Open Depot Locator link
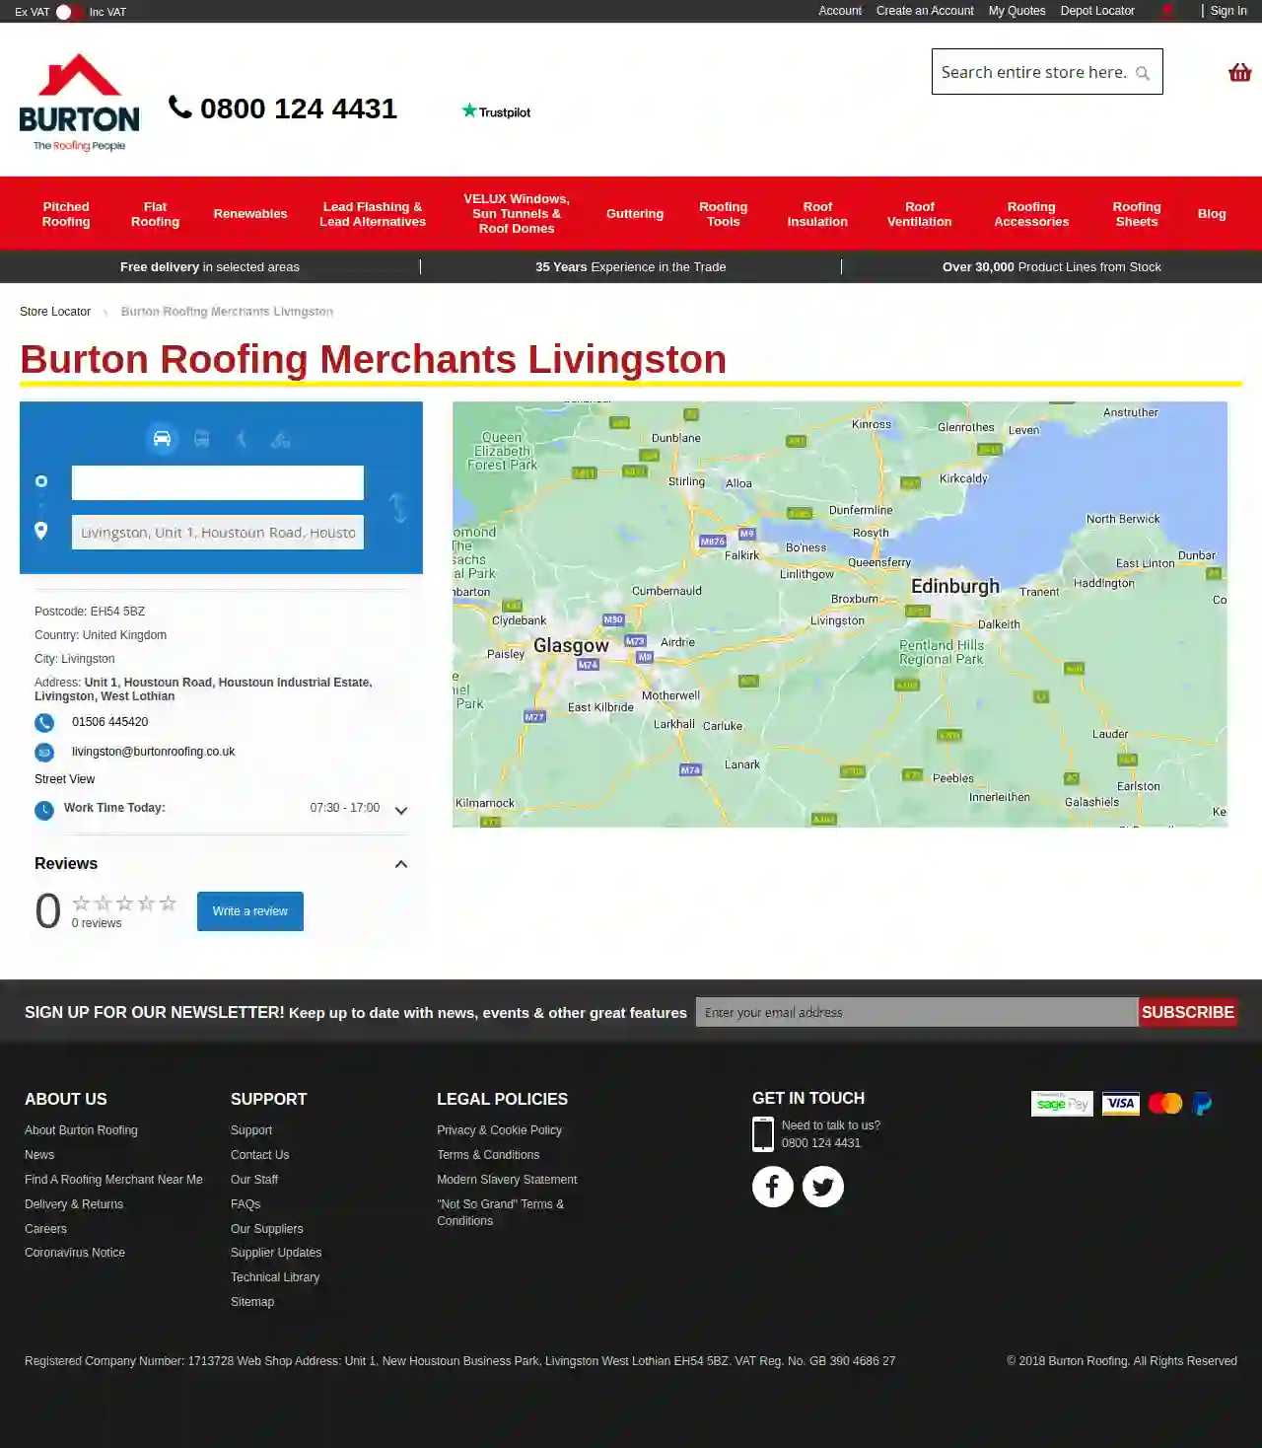The width and height of the screenshot is (1262, 1448). pos(1097,11)
